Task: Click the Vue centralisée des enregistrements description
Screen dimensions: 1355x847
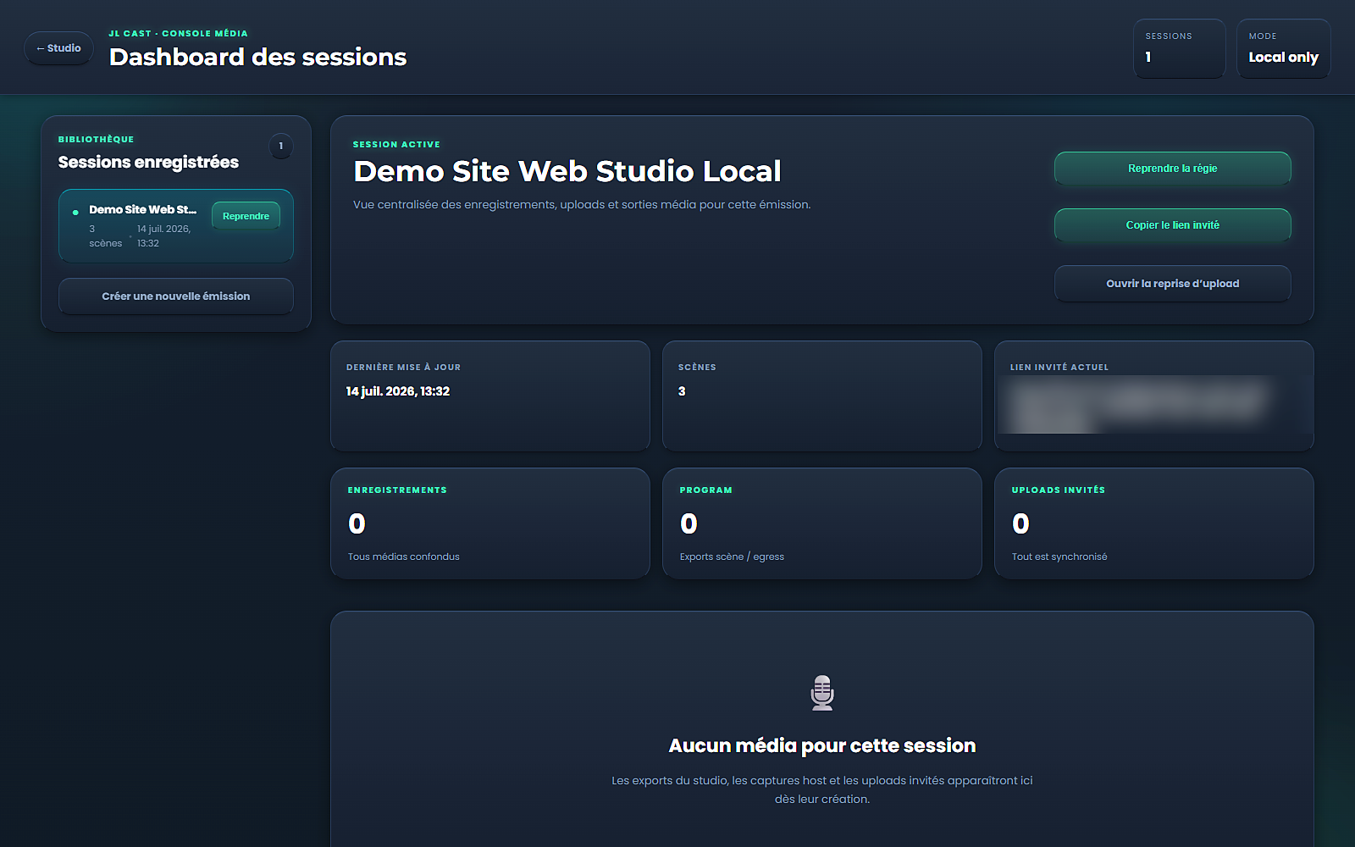Action: [x=582, y=205]
